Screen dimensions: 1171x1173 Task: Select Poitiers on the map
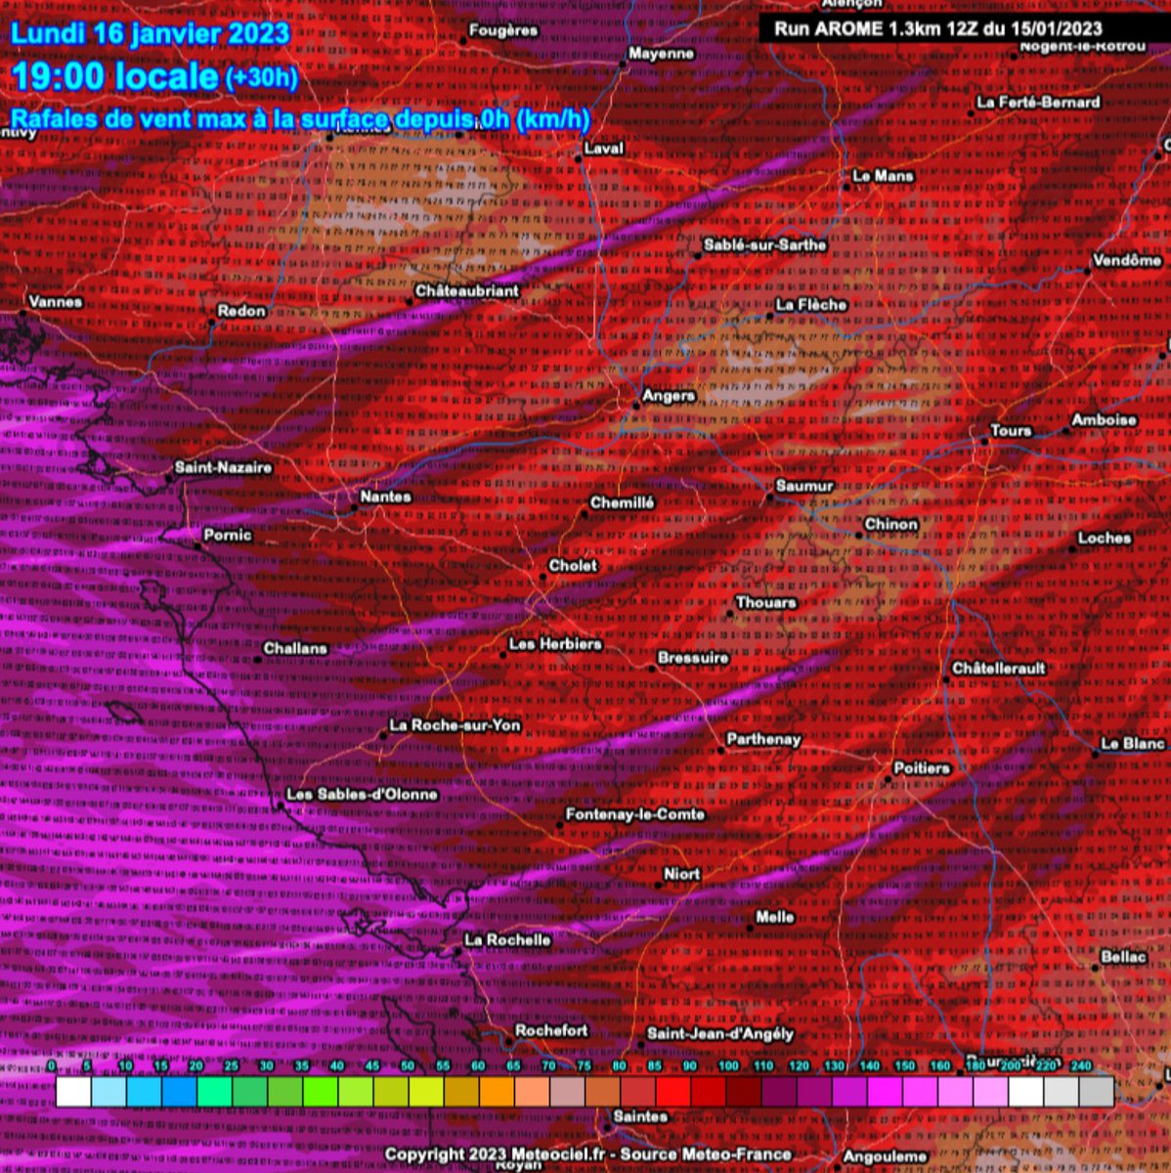[923, 769]
